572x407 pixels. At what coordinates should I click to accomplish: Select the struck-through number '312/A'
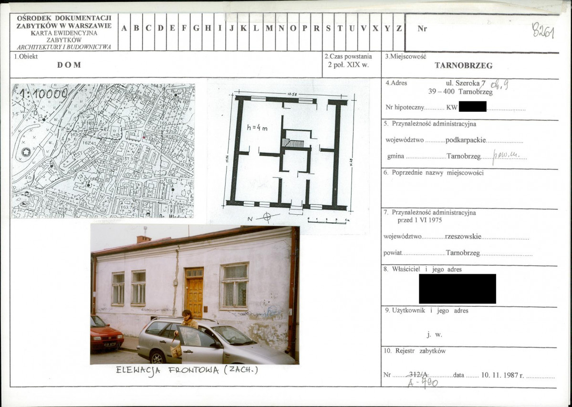[419, 375]
